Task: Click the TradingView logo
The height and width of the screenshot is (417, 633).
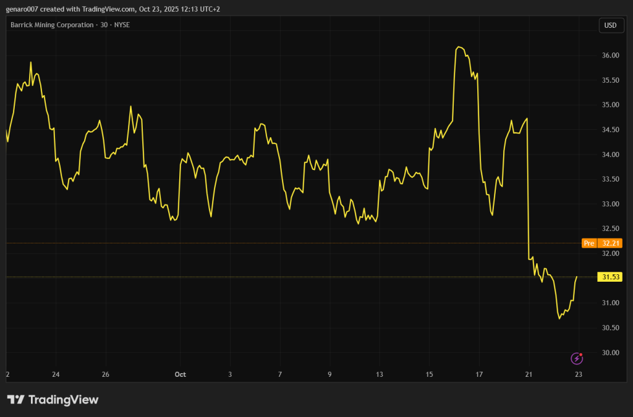Action: pos(53,400)
